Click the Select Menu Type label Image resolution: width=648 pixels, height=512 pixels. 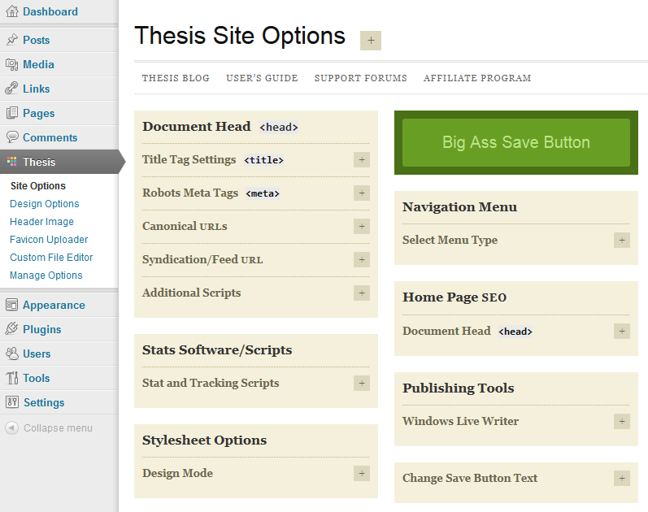450,240
